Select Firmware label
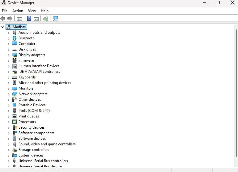 point(26,60)
